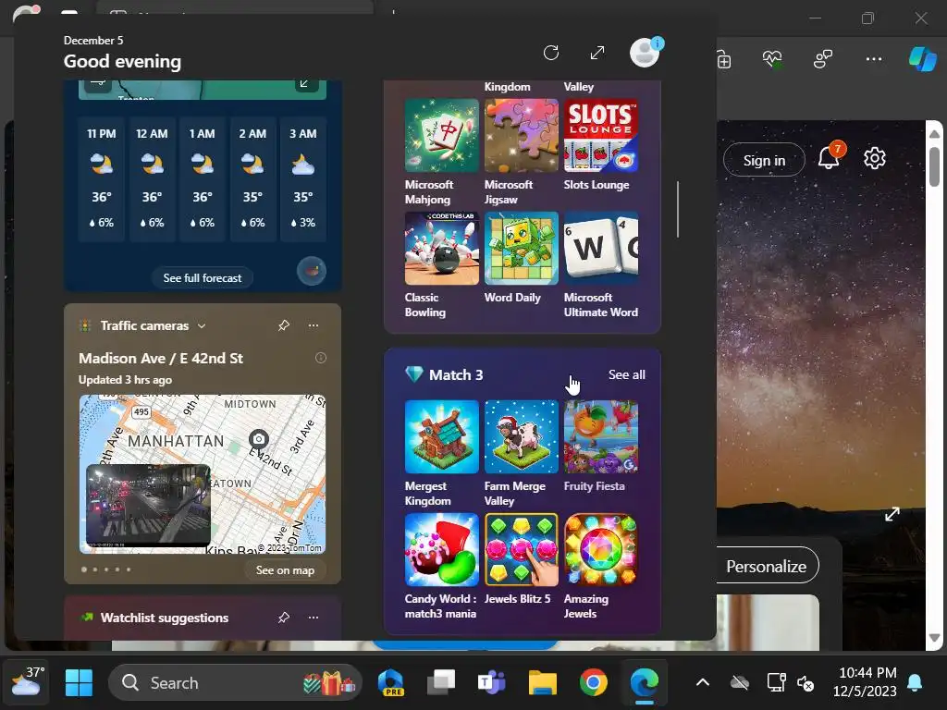
Task: Click round icon beside See full forecast
Action: coord(312,271)
